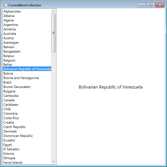Click the list's vertical scrollbar thumb
The width and height of the screenshot is (167, 167).
click(x=53, y=33)
